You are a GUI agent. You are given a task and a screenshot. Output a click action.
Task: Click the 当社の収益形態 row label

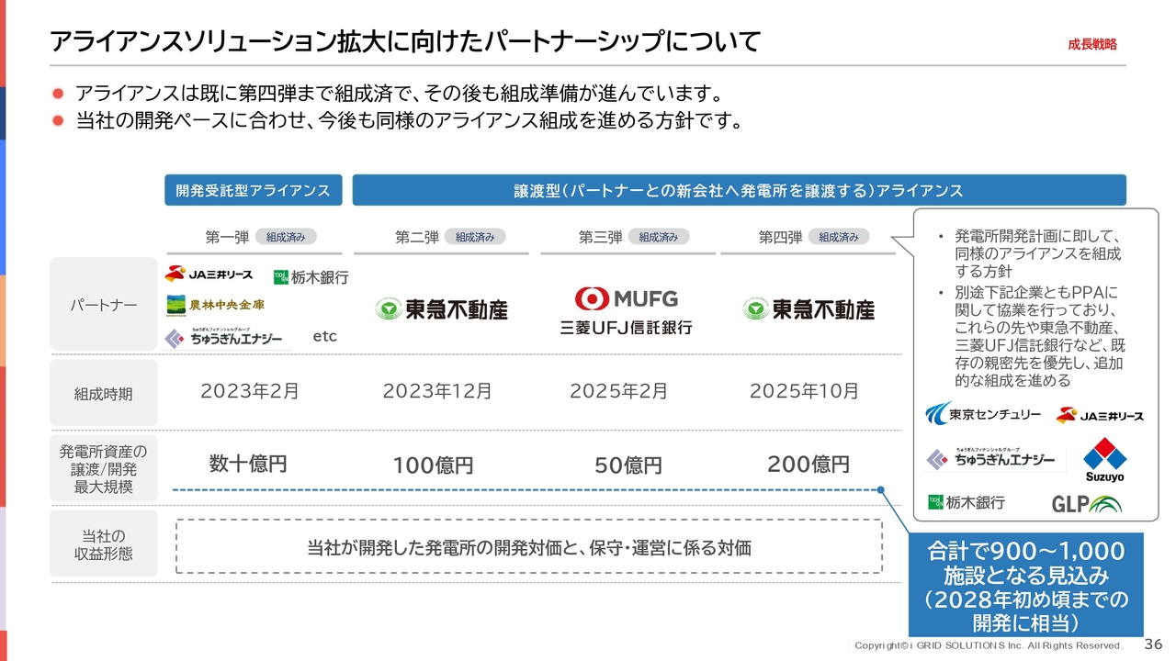click(x=104, y=543)
